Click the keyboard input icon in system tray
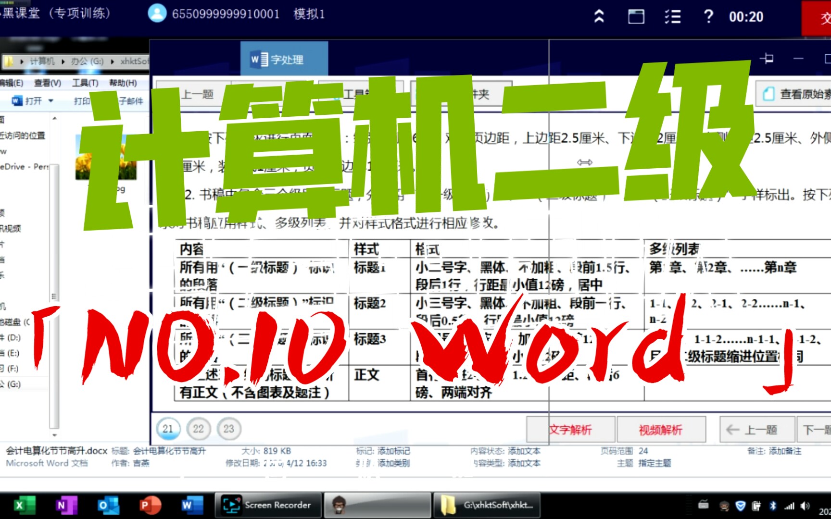The height and width of the screenshot is (519, 831). [704, 505]
